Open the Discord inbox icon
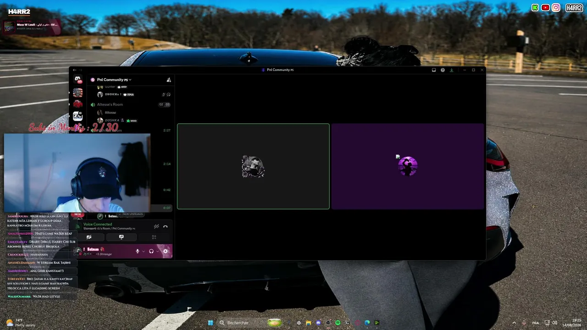 434,70
